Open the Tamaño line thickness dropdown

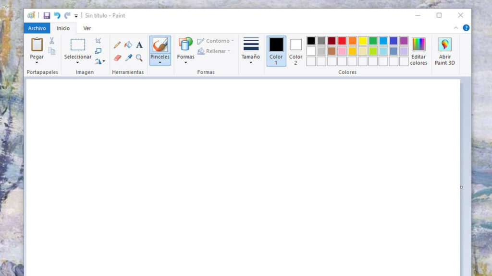(x=250, y=50)
